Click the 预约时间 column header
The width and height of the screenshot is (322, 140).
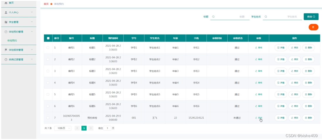[x=113, y=38]
